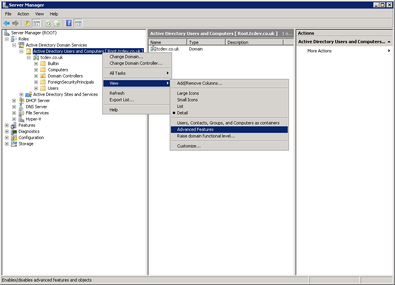Click the Active Directory Domain Services icon
The image size is (395, 285).
(x=22, y=45)
